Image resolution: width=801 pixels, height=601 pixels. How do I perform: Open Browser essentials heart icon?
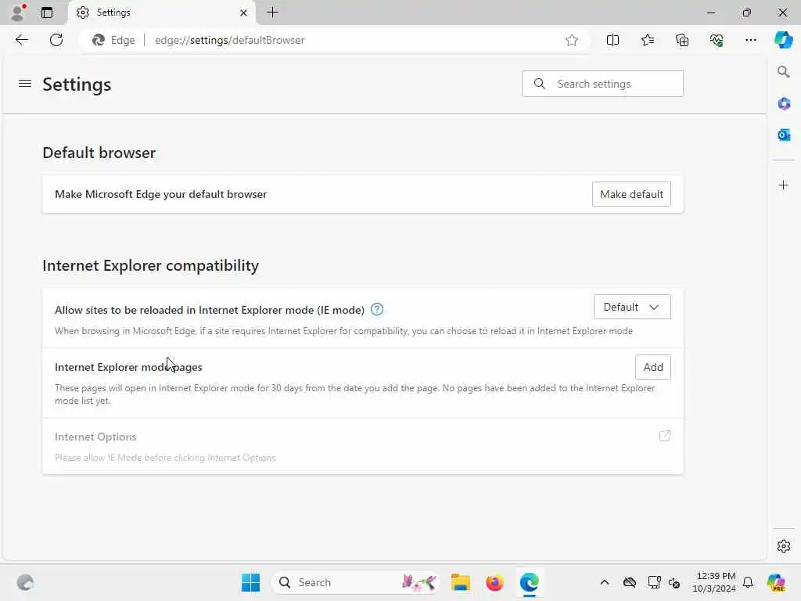tap(717, 40)
